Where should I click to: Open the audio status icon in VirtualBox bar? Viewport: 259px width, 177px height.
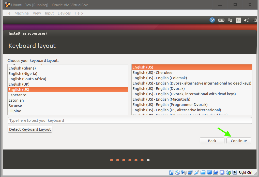click(184, 172)
